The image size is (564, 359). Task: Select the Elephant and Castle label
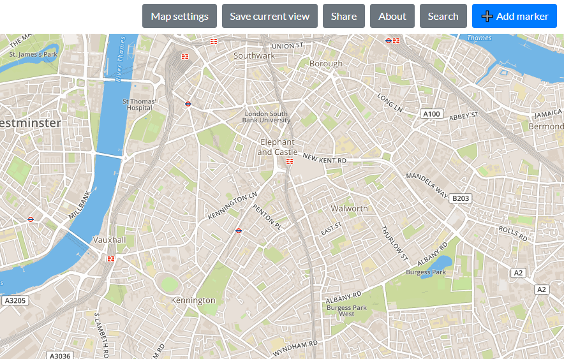(278, 147)
